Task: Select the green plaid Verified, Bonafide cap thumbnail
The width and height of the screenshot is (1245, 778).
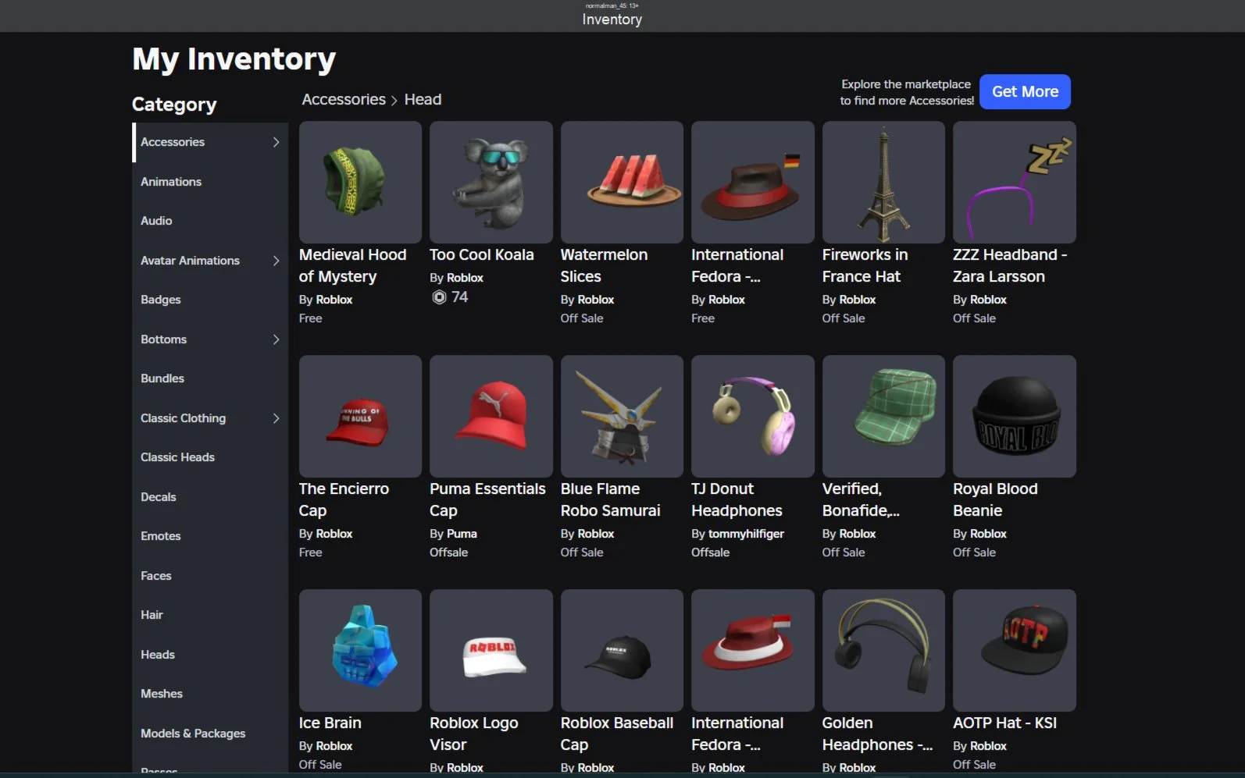Action: [883, 416]
